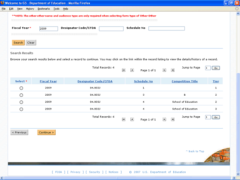Image resolution: width=240 pixels, height=180 pixels.
Task: Click the competition title B cell
Action: click(x=185, y=95)
